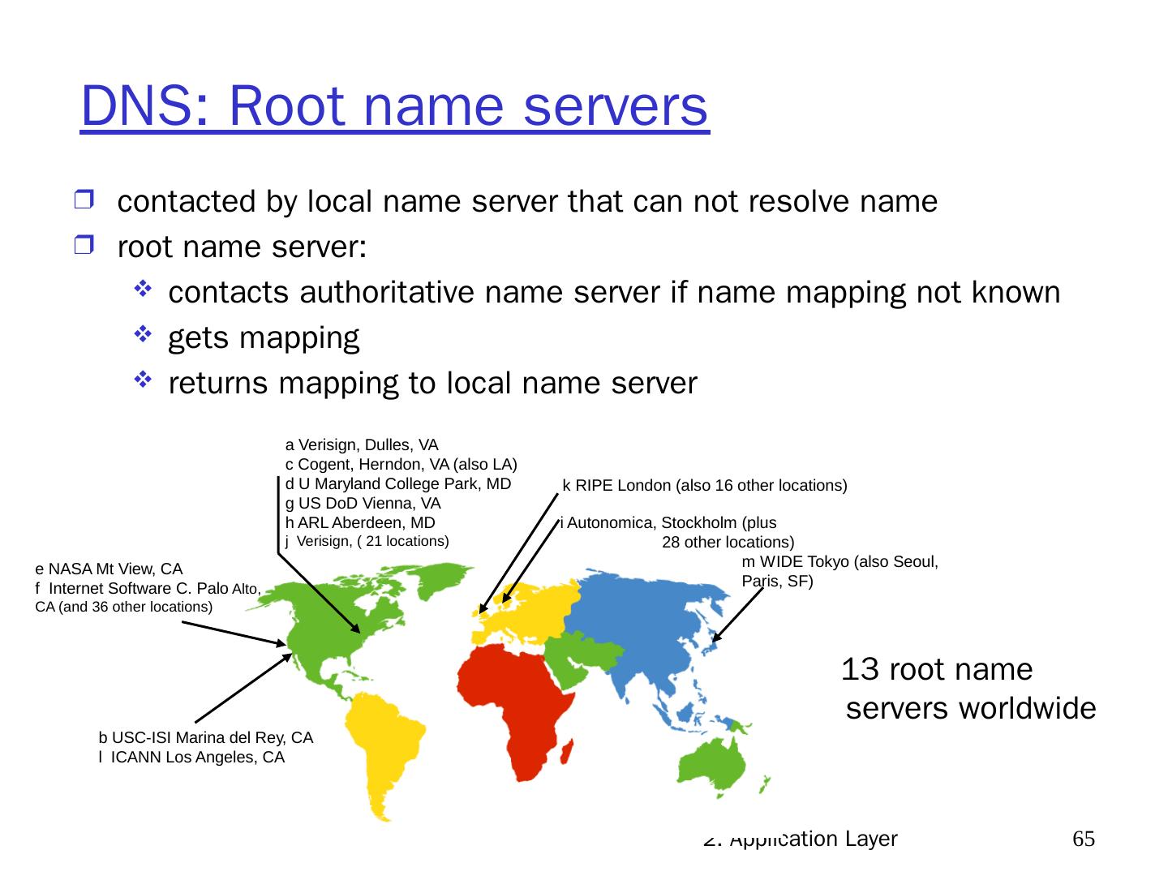Click square bullet beside 'contacted by local name server'
This screenshot has height=876, width=1168.
pyautogui.click(x=84, y=200)
